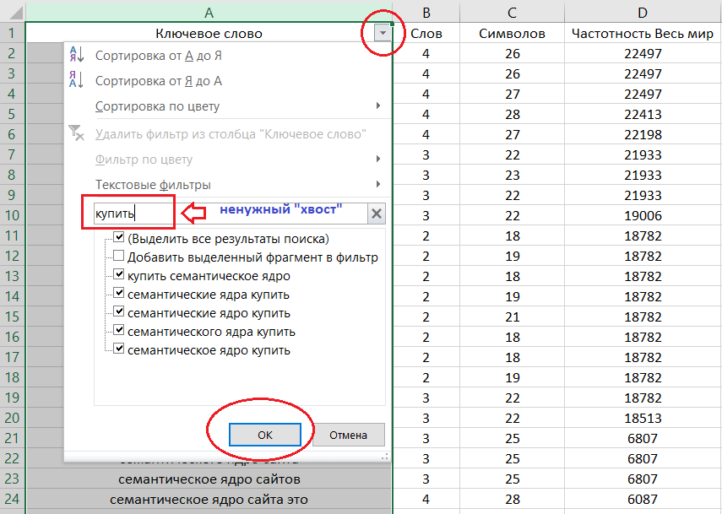Enable Добавить выделенный фрагмент в фильтр checkbox
The height and width of the screenshot is (514, 722).
pos(119,256)
